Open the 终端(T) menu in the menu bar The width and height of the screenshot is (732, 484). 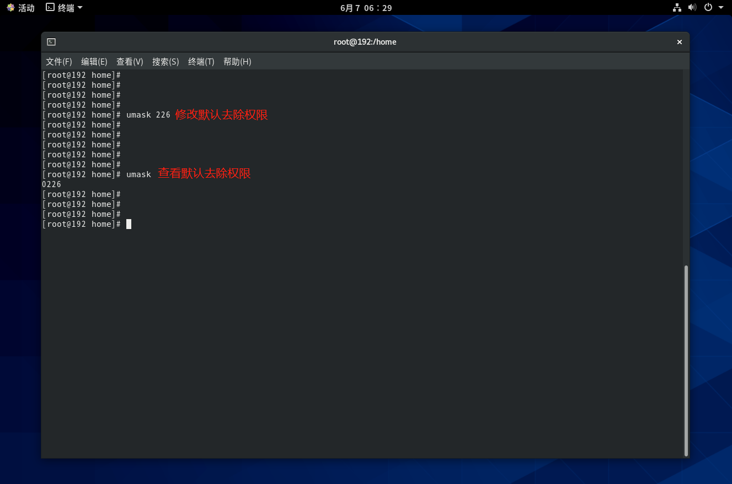[x=201, y=62]
